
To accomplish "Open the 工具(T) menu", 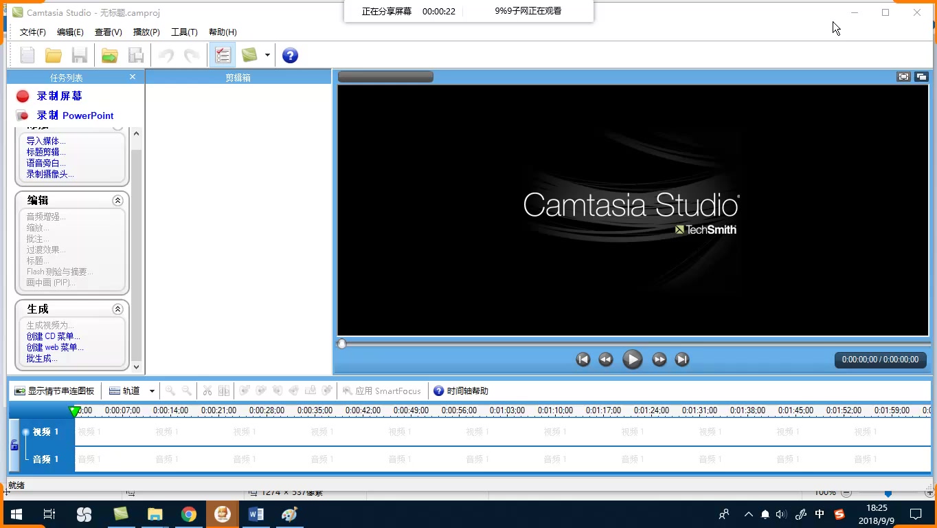I will pos(184,32).
